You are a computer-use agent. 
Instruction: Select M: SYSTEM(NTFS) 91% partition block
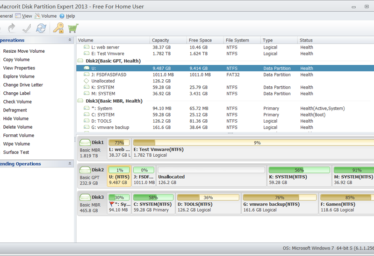(353, 176)
